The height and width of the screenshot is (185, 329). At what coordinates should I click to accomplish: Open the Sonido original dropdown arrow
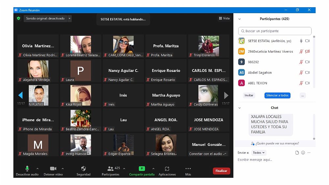pyautogui.click(x=69, y=18)
